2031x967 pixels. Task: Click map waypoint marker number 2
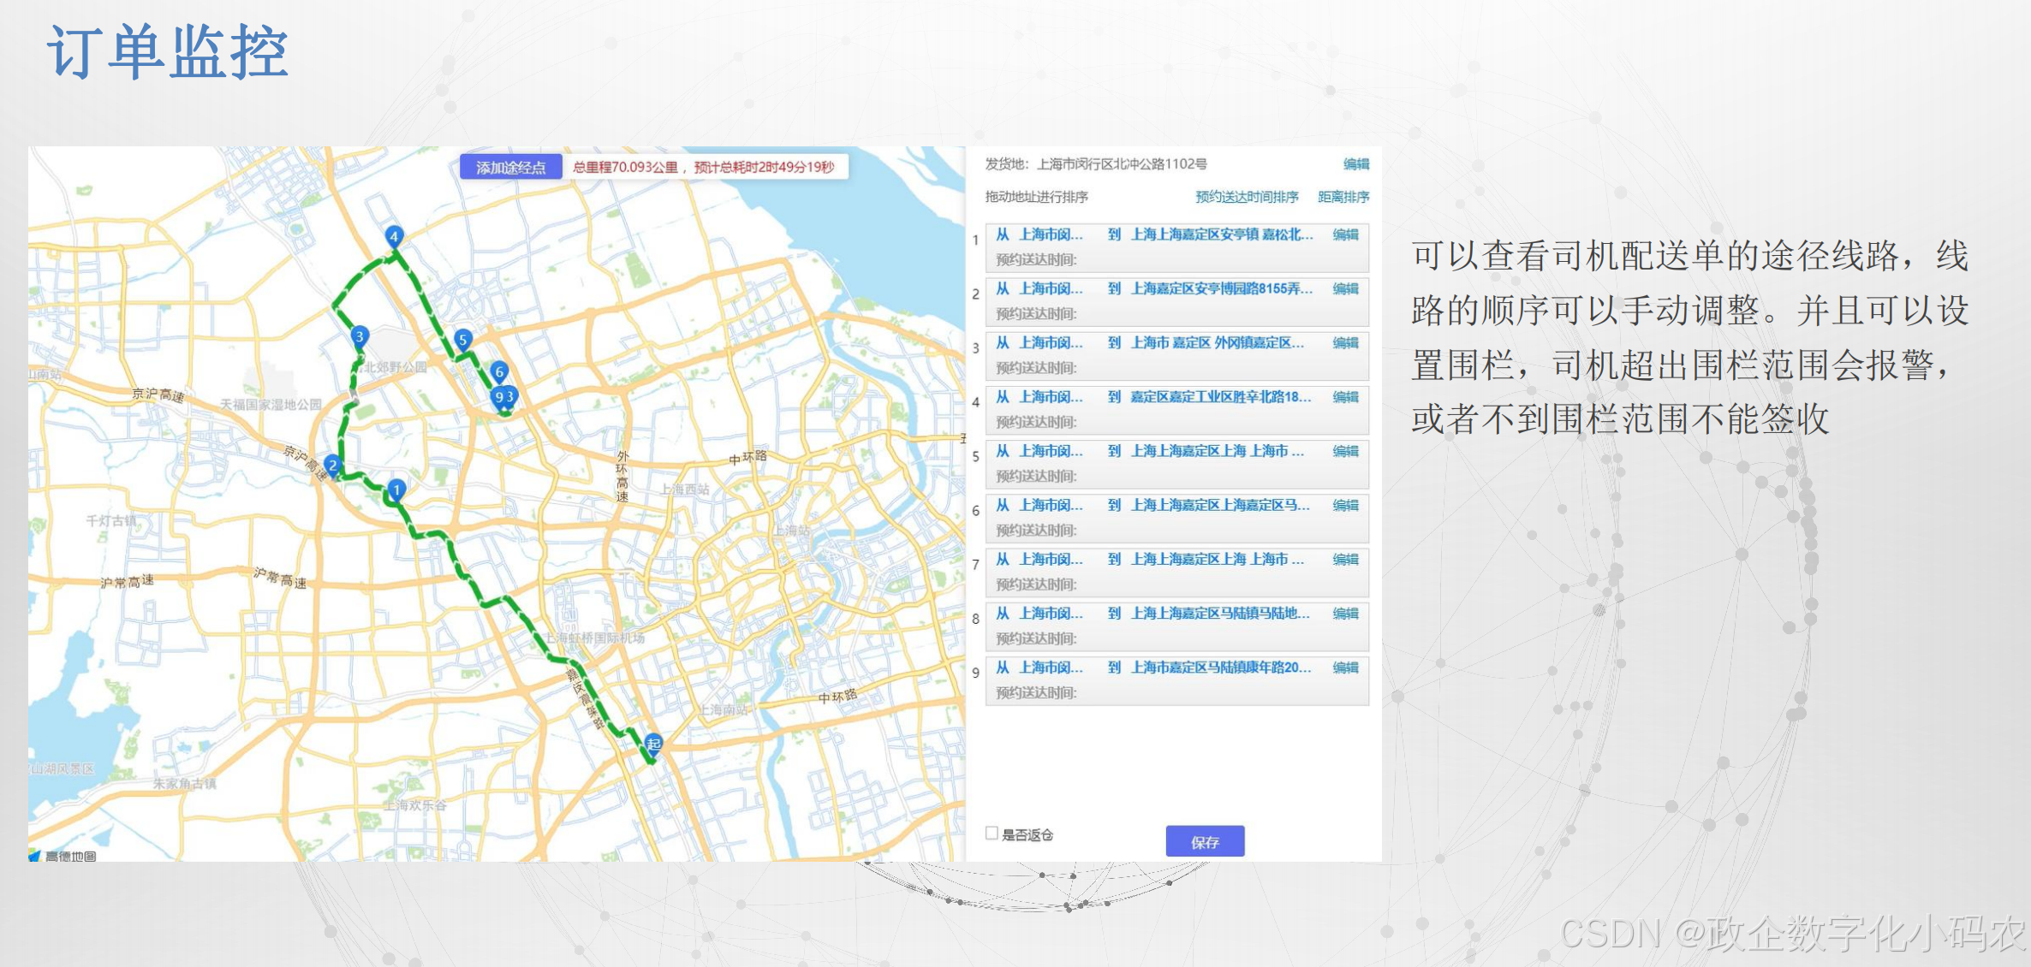(333, 466)
